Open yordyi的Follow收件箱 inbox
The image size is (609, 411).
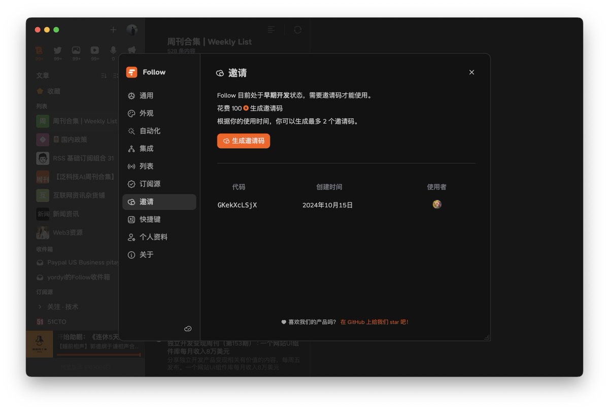76,277
